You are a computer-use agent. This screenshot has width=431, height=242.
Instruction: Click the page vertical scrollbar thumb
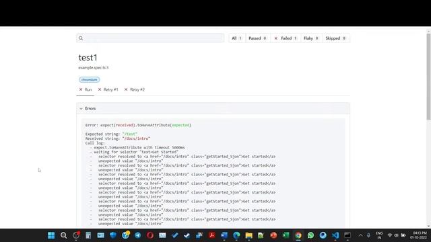point(428,77)
